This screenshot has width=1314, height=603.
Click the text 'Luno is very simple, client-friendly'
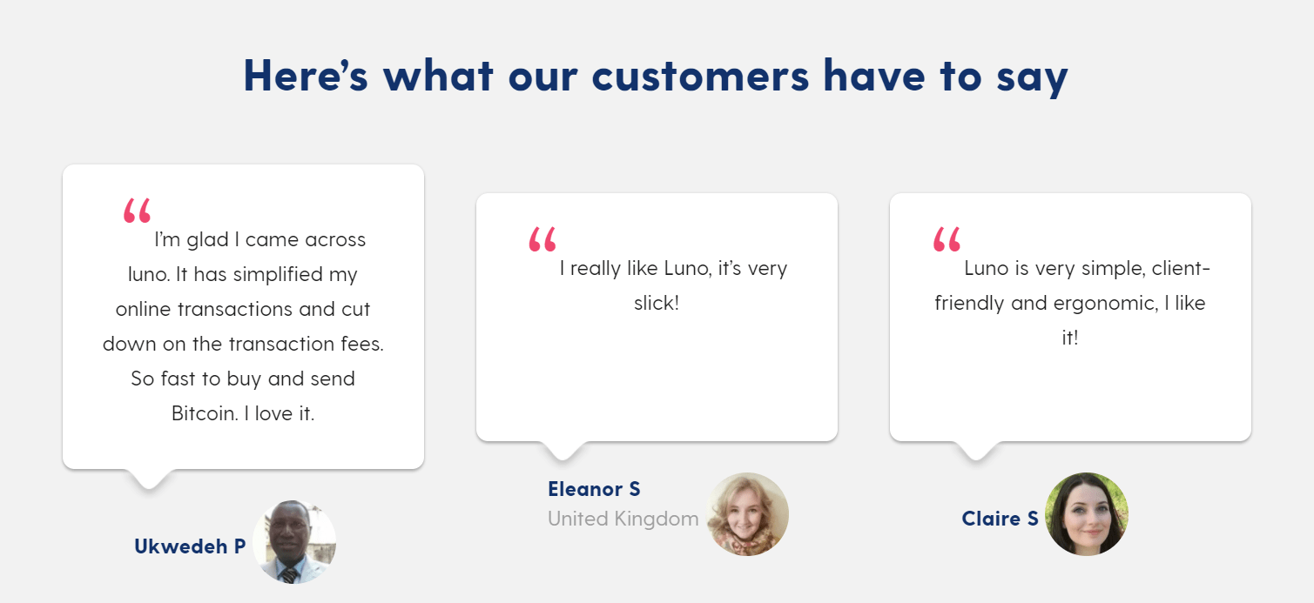[1070, 285]
